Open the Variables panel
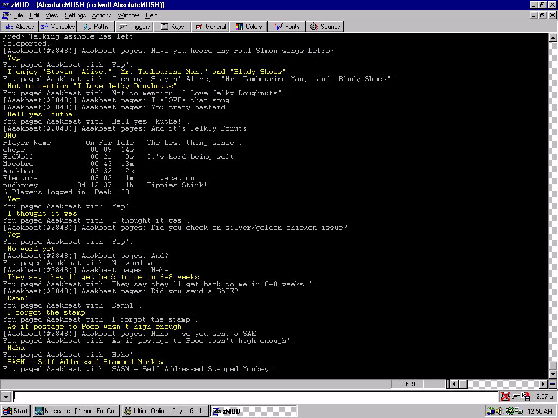 pyautogui.click(x=57, y=26)
